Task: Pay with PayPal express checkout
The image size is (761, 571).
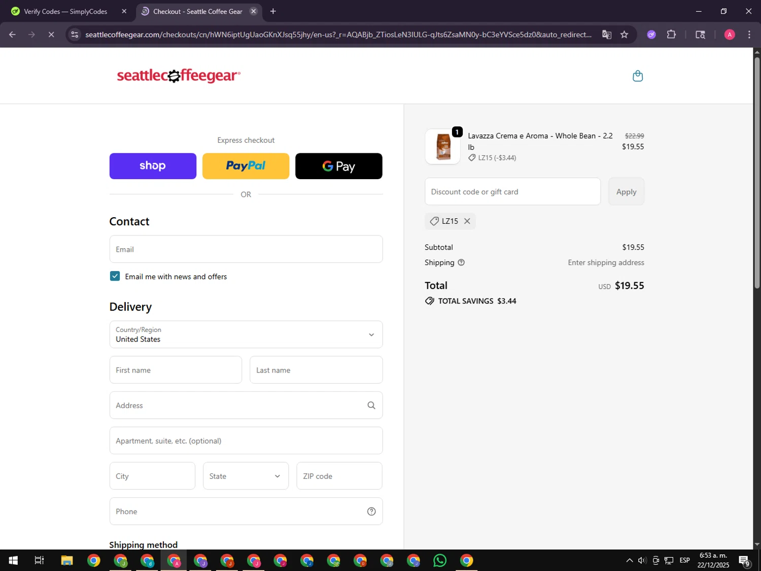Action: point(246,166)
